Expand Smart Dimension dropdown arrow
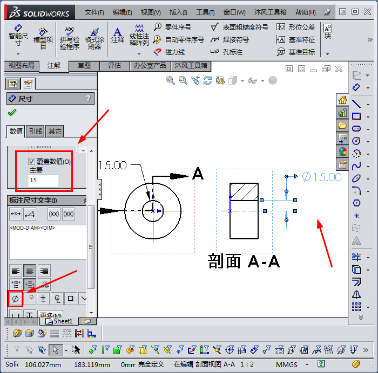 coord(18,53)
